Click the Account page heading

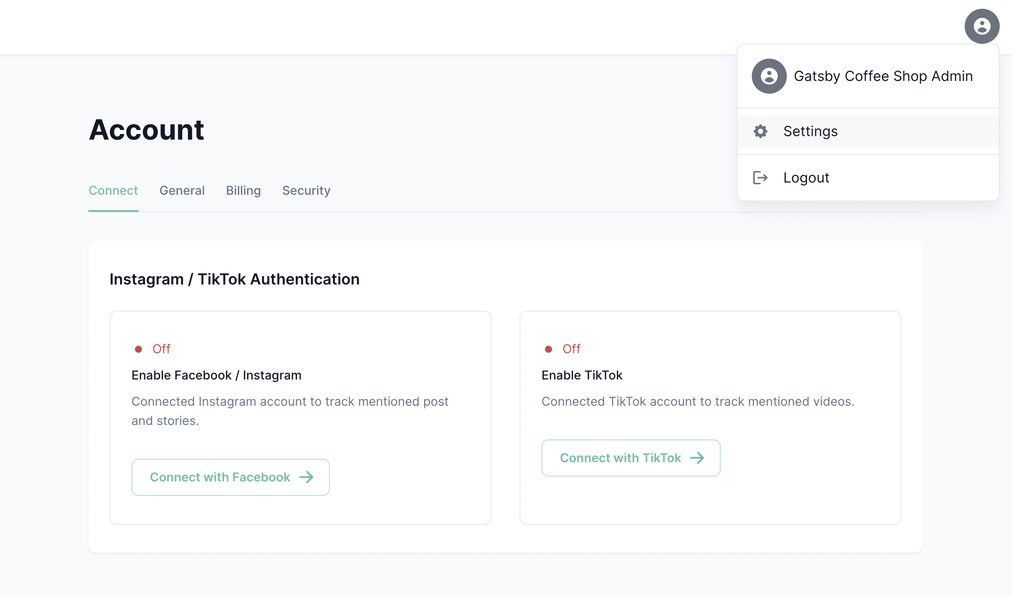pyautogui.click(x=146, y=130)
